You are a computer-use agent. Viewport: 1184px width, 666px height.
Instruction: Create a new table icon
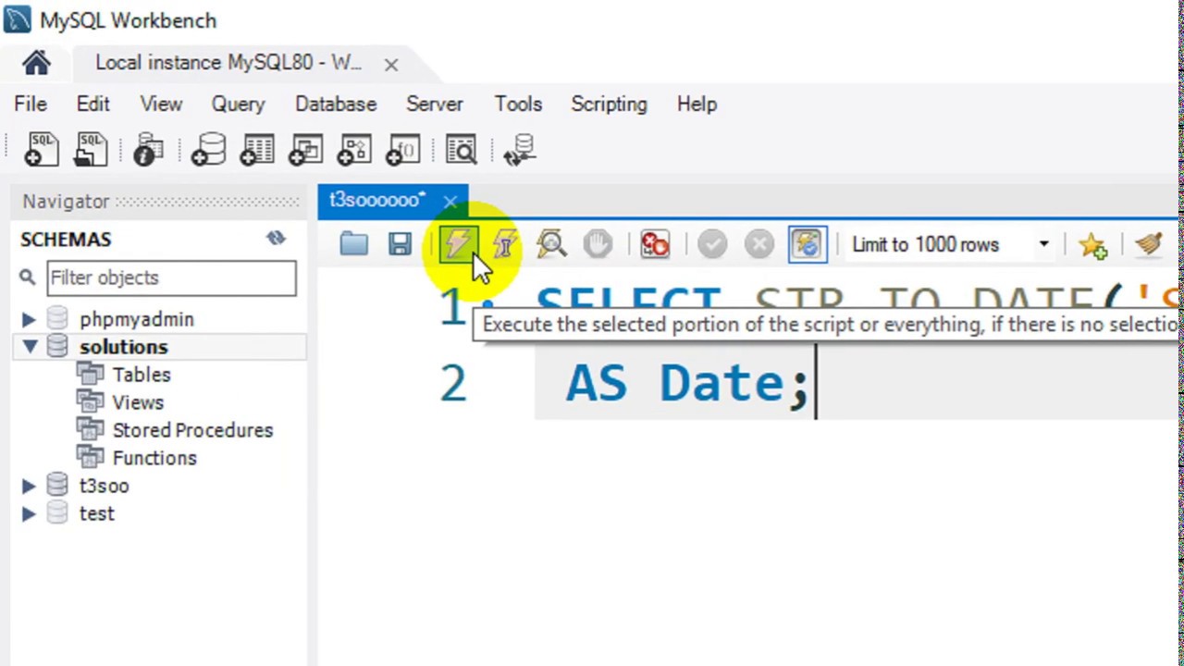(257, 150)
